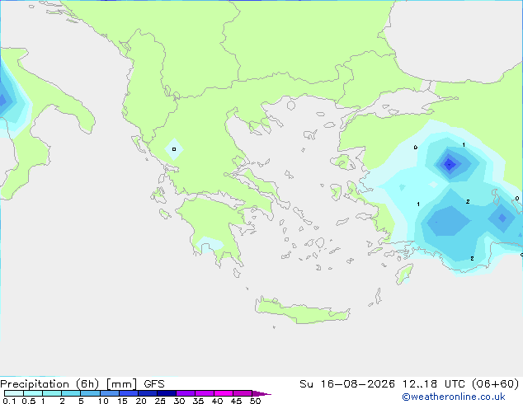Select the 45–50 mm legend swatch
The height and width of the screenshot is (404, 523).
pos(243,393)
